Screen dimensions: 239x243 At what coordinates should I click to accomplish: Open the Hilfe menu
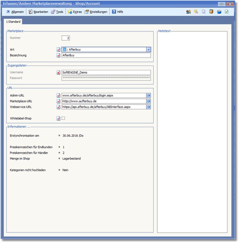pyautogui.click(x=117, y=12)
